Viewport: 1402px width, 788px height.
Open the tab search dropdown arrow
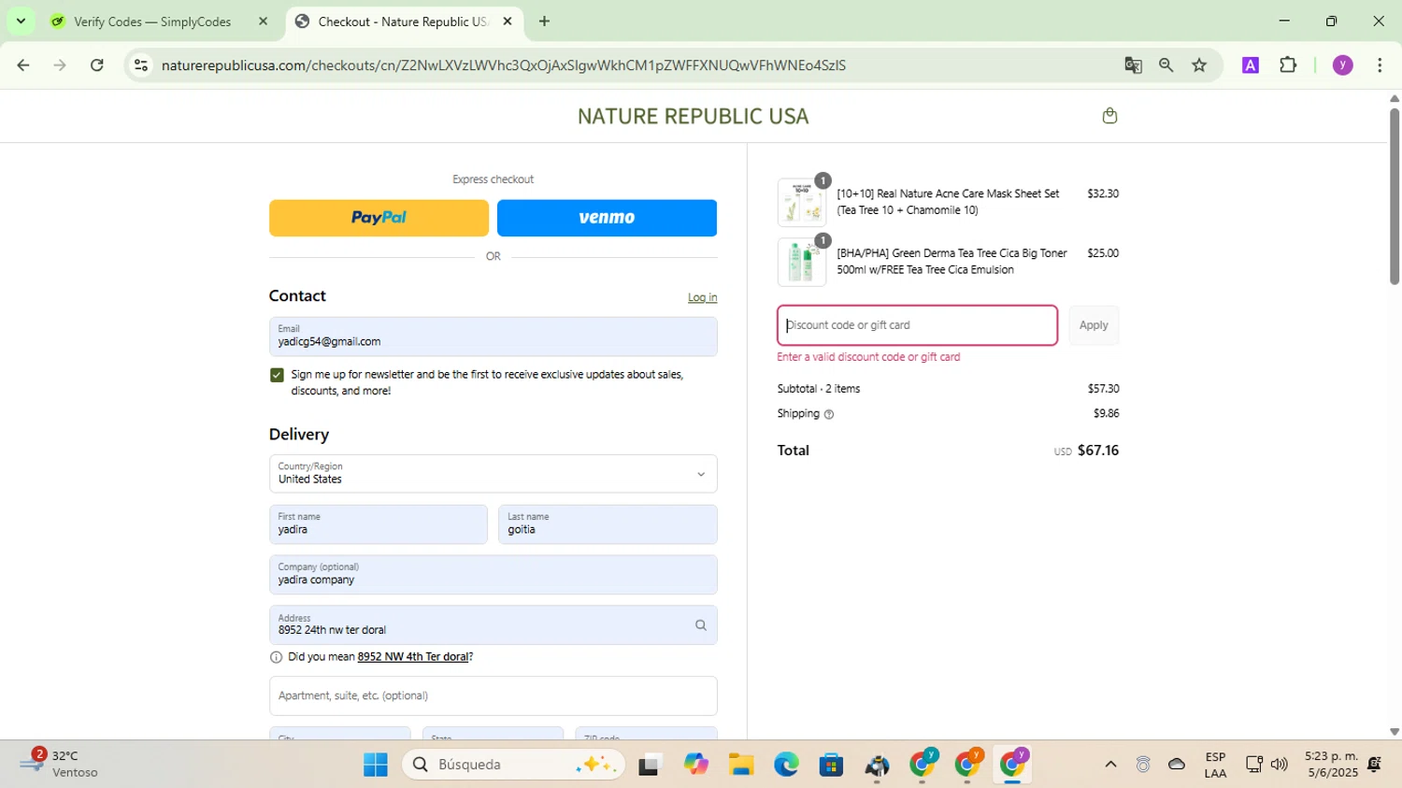click(21, 21)
